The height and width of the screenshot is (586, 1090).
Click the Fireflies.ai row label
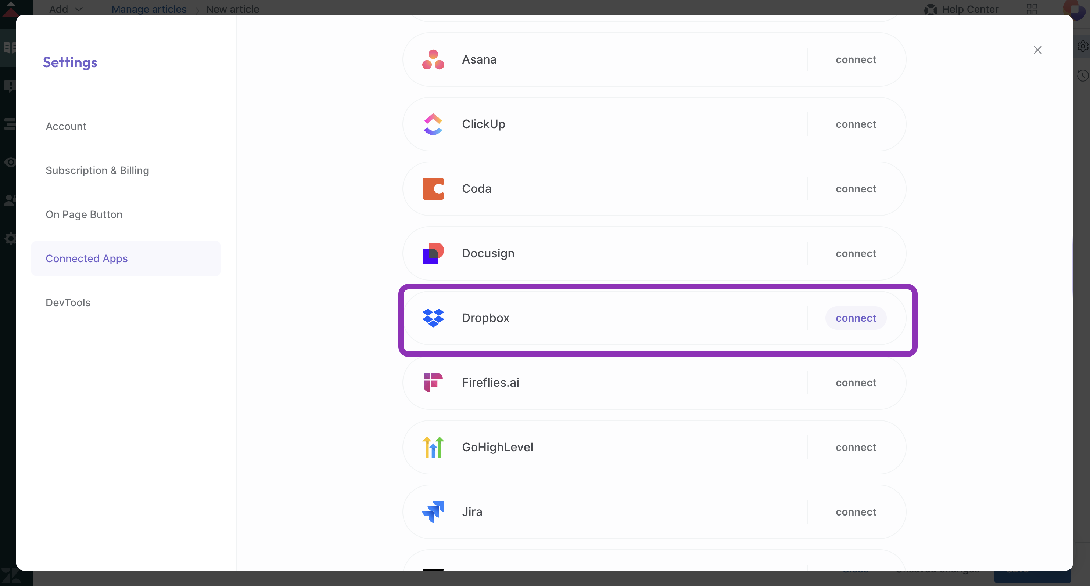[x=490, y=383]
